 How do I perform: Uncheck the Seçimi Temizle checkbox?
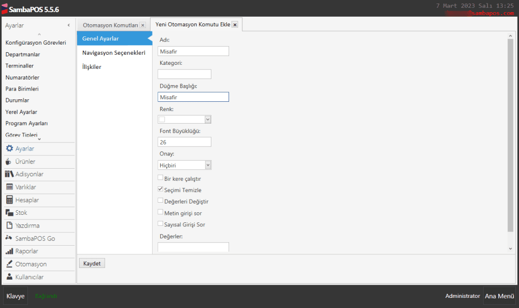point(161,189)
